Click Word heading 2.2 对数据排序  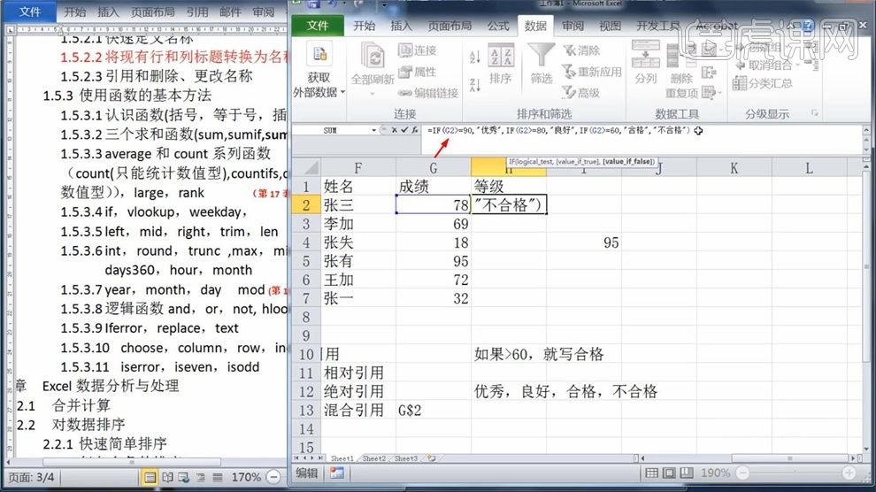click(71, 424)
